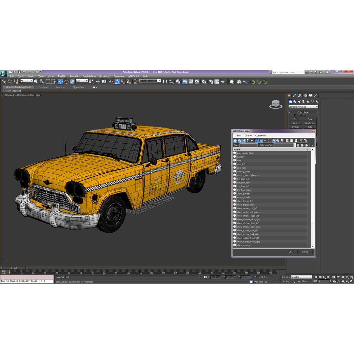The width and height of the screenshot is (354, 354).
Task: Open the Material Editor icon
Action: click(204, 82)
